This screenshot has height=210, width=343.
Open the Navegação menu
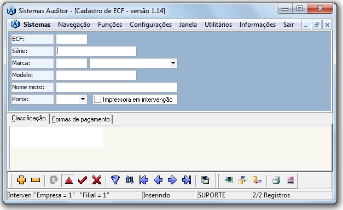click(74, 25)
